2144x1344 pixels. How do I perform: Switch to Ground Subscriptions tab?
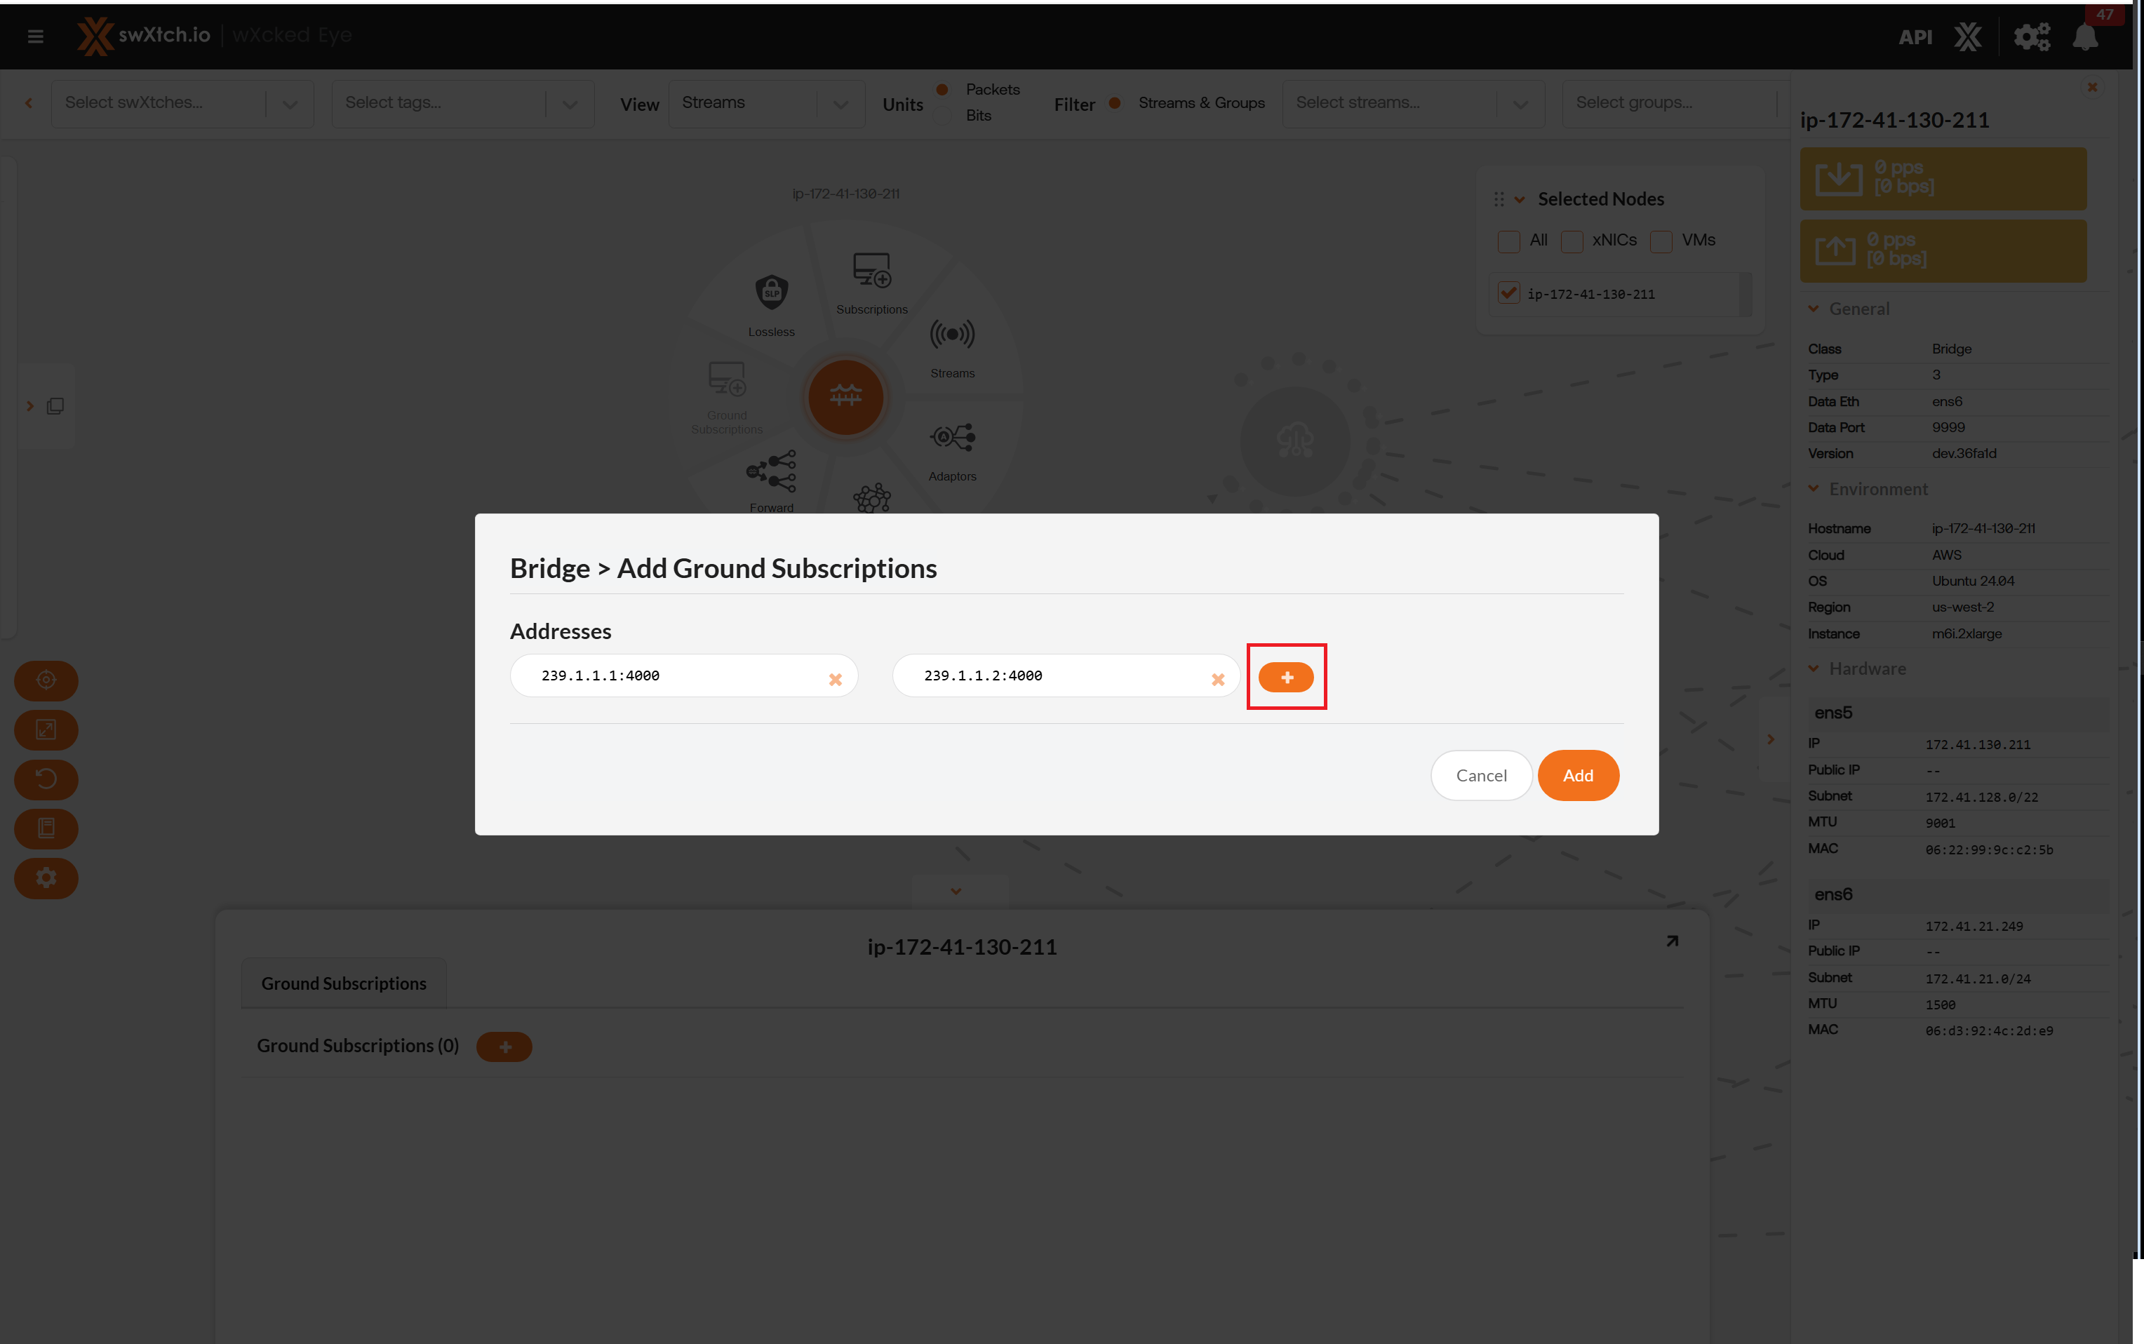click(x=343, y=983)
